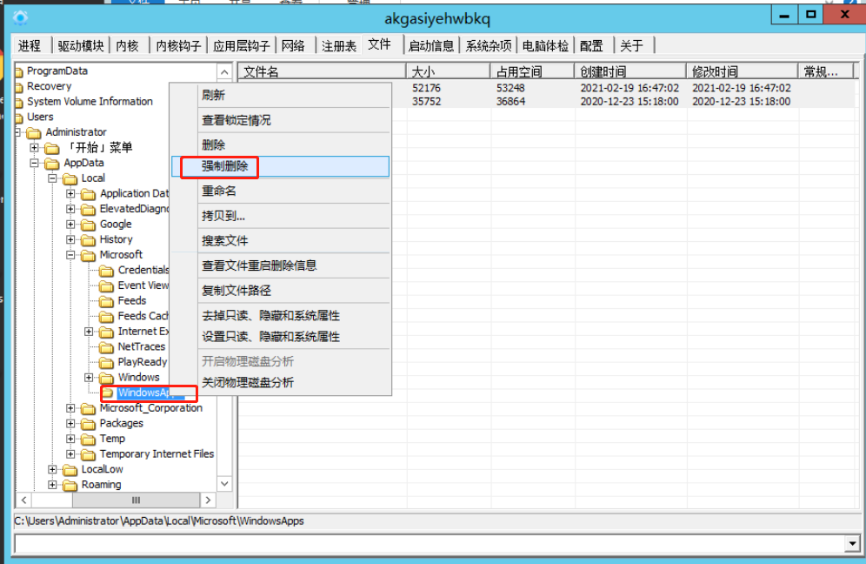This screenshot has height=564, width=866.
Task: Select the Recovery folder icon
Action: point(19,87)
